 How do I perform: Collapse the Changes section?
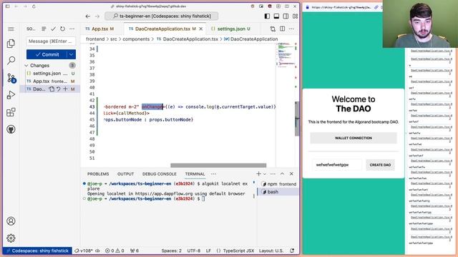(26, 65)
